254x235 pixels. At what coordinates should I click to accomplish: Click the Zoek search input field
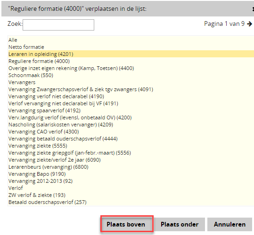pyautogui.click(x=58, y=25)
